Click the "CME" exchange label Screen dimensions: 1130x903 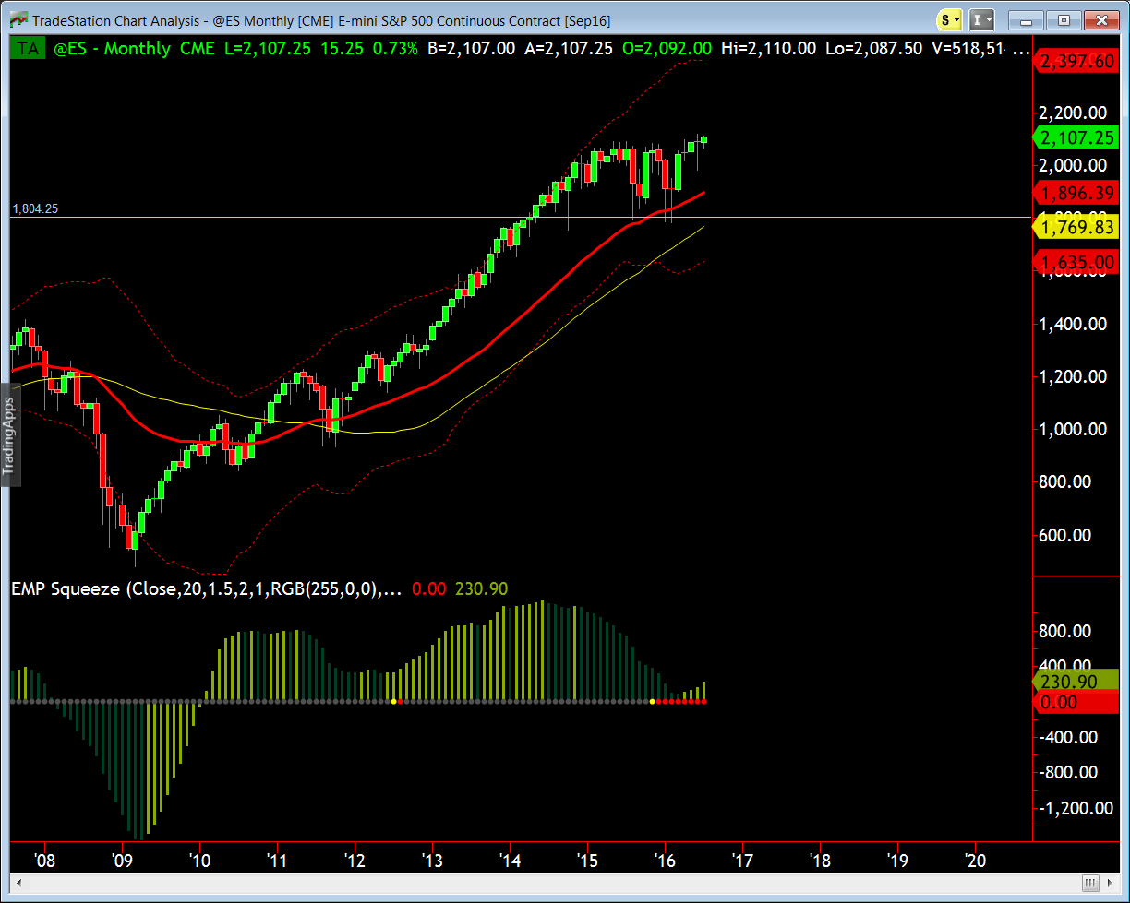(x=197, y=49)
